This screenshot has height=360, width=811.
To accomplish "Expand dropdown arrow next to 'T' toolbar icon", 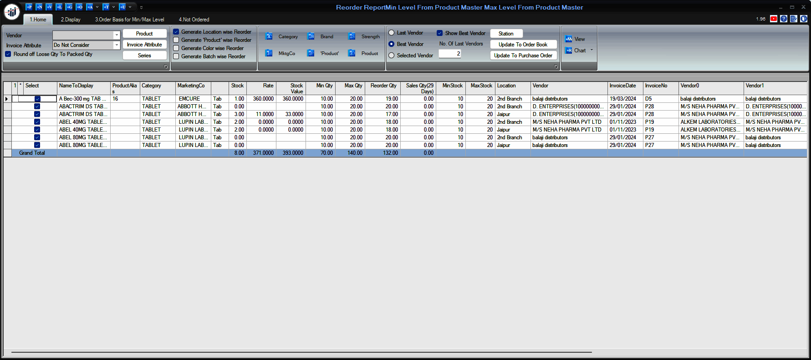I will (113, 7).
